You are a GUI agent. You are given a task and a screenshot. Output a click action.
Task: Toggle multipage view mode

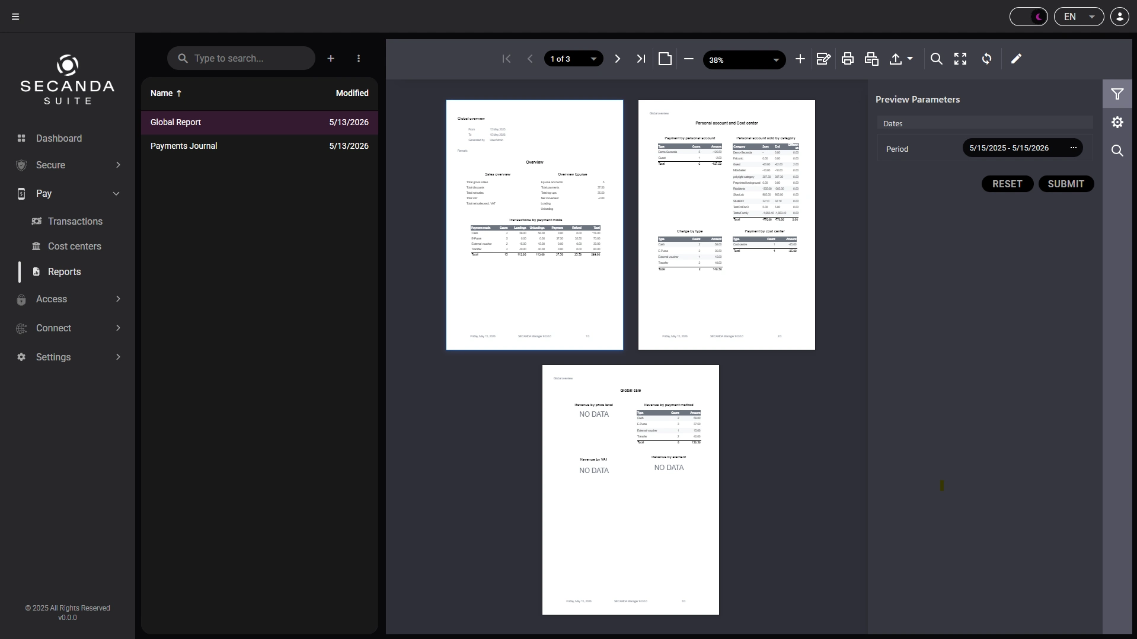(x=665, y=59)
